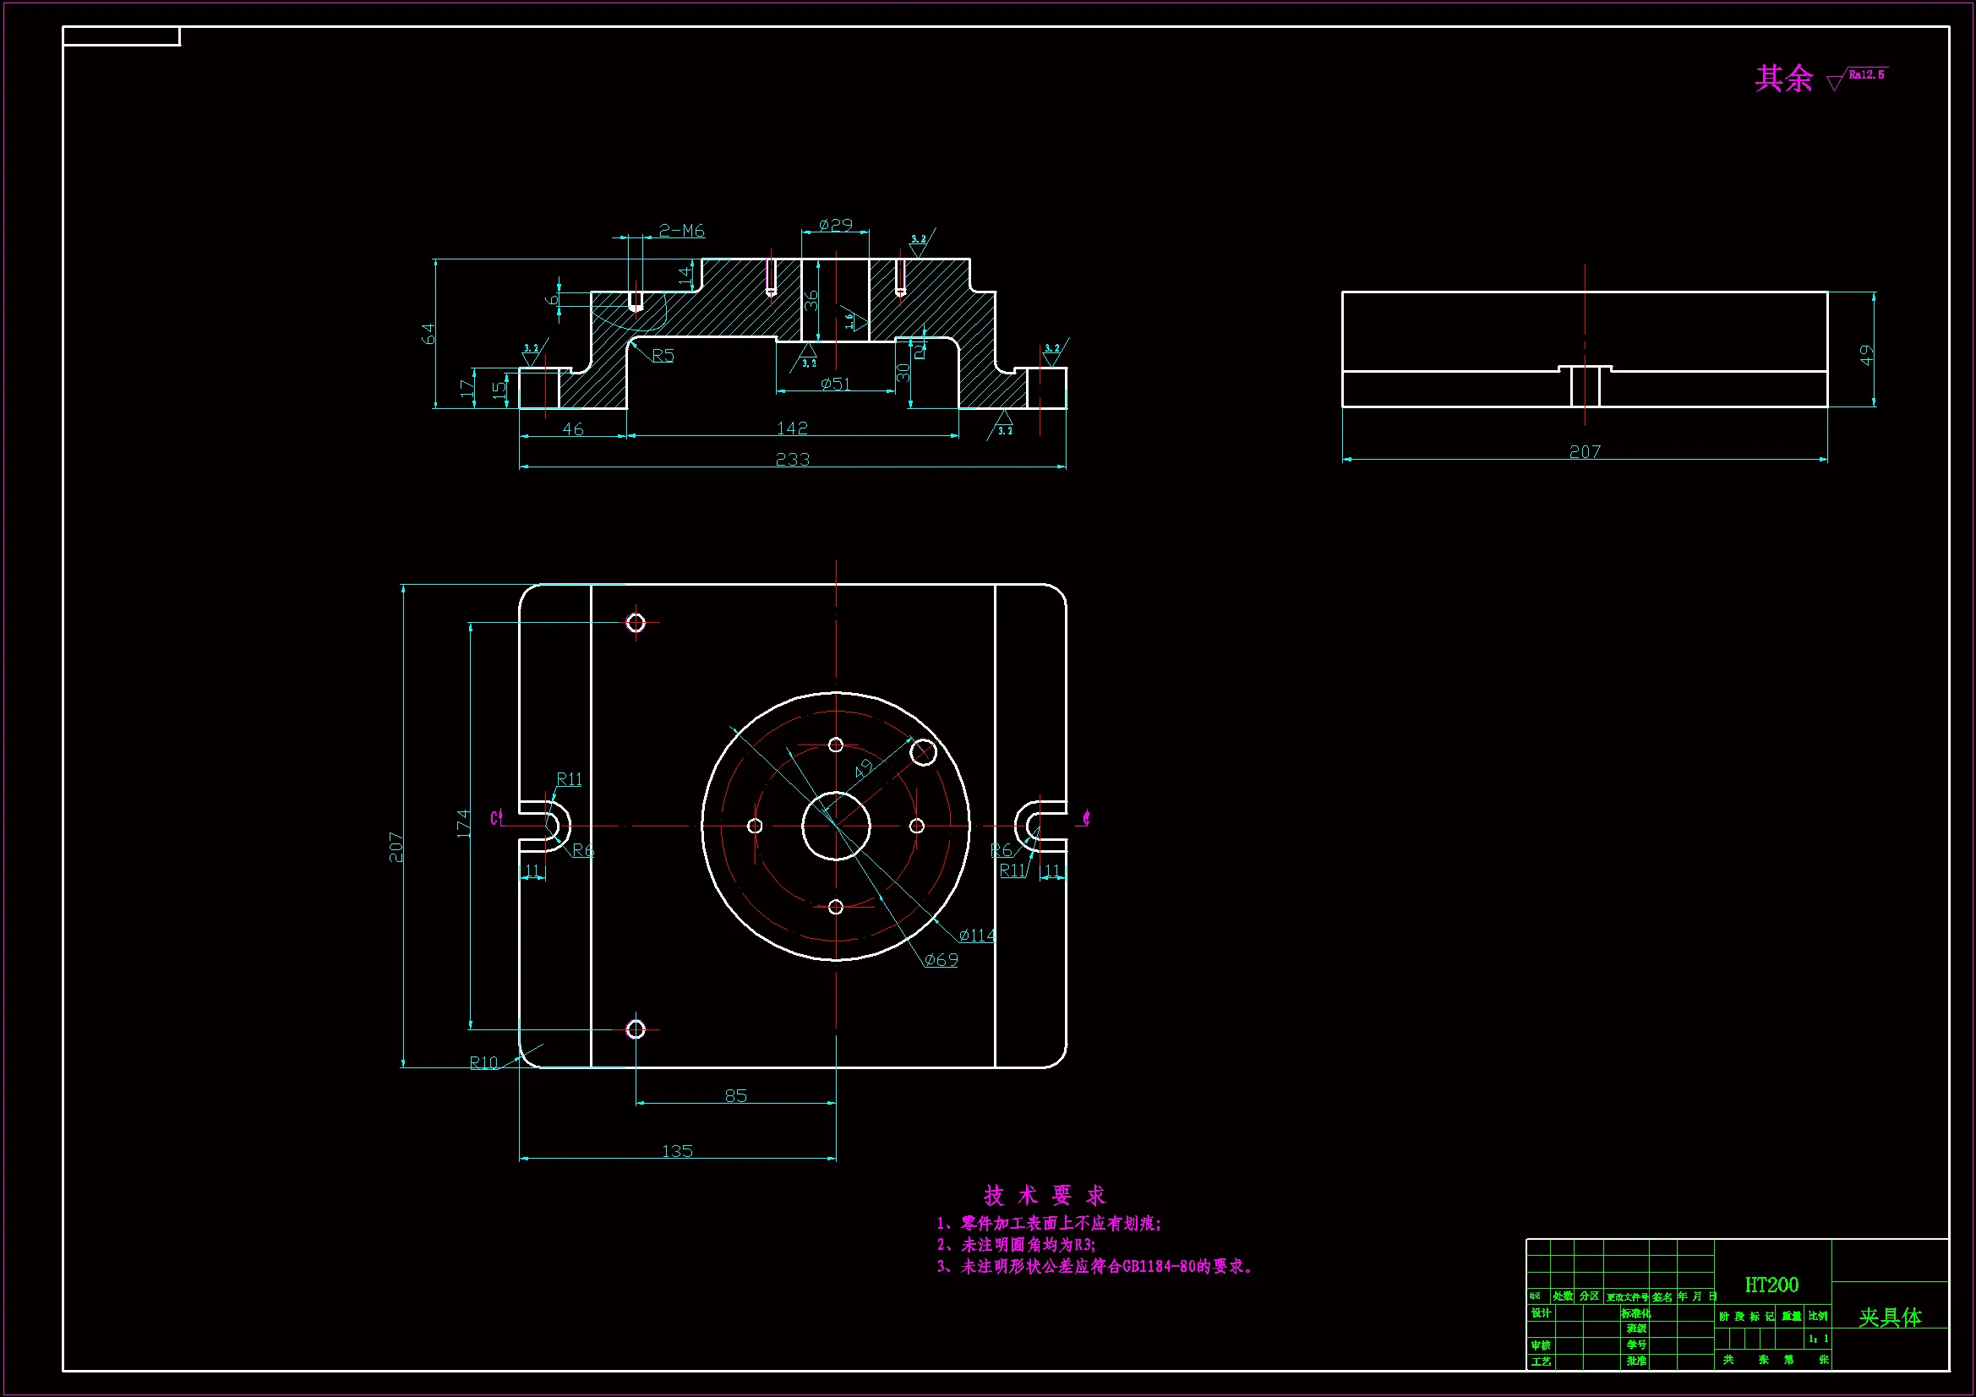
Task: Click the 135 dimension in plan view
Action: (677, 1151)
